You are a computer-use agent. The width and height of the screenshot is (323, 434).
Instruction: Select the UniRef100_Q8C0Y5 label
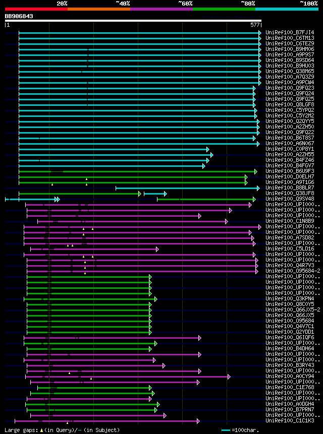point(290,304)
